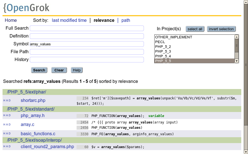Click the page vertical scrollbar thumb

click(246, 65)
